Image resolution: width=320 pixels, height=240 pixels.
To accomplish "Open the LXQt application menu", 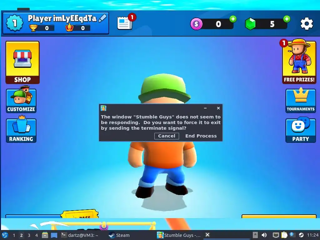I will (5, 235).
